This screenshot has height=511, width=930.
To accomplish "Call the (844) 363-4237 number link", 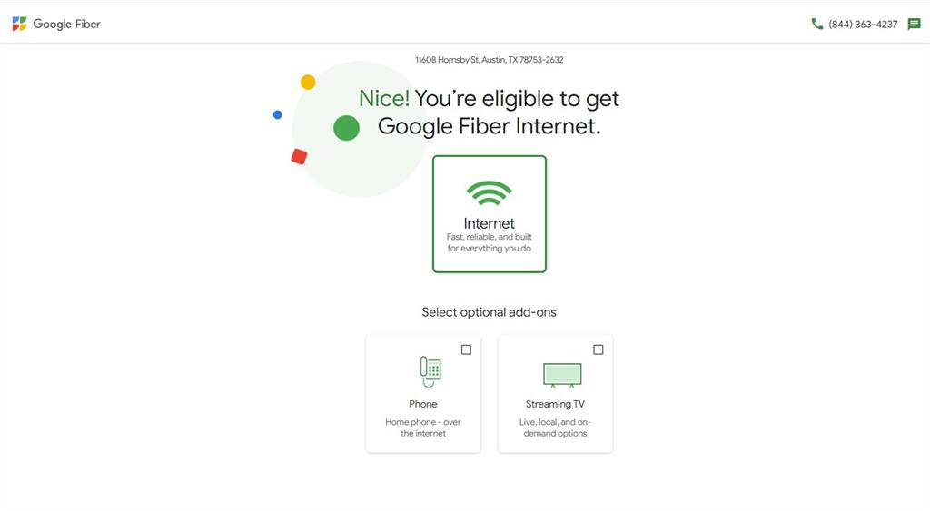I will click(x=863, y=25).
